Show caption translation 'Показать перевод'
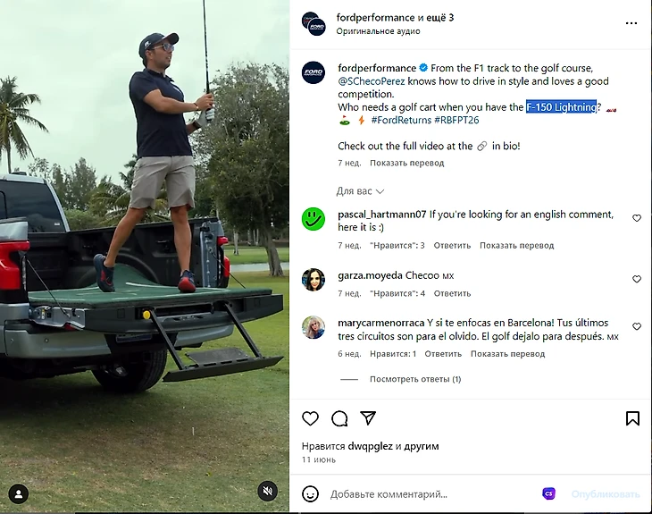 point(407,163)
